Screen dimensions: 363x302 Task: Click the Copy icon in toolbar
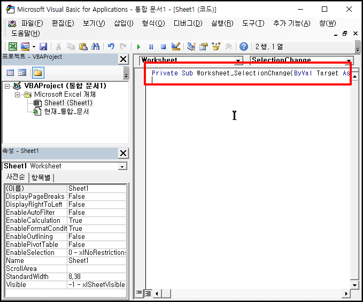[x=71, y=47]
